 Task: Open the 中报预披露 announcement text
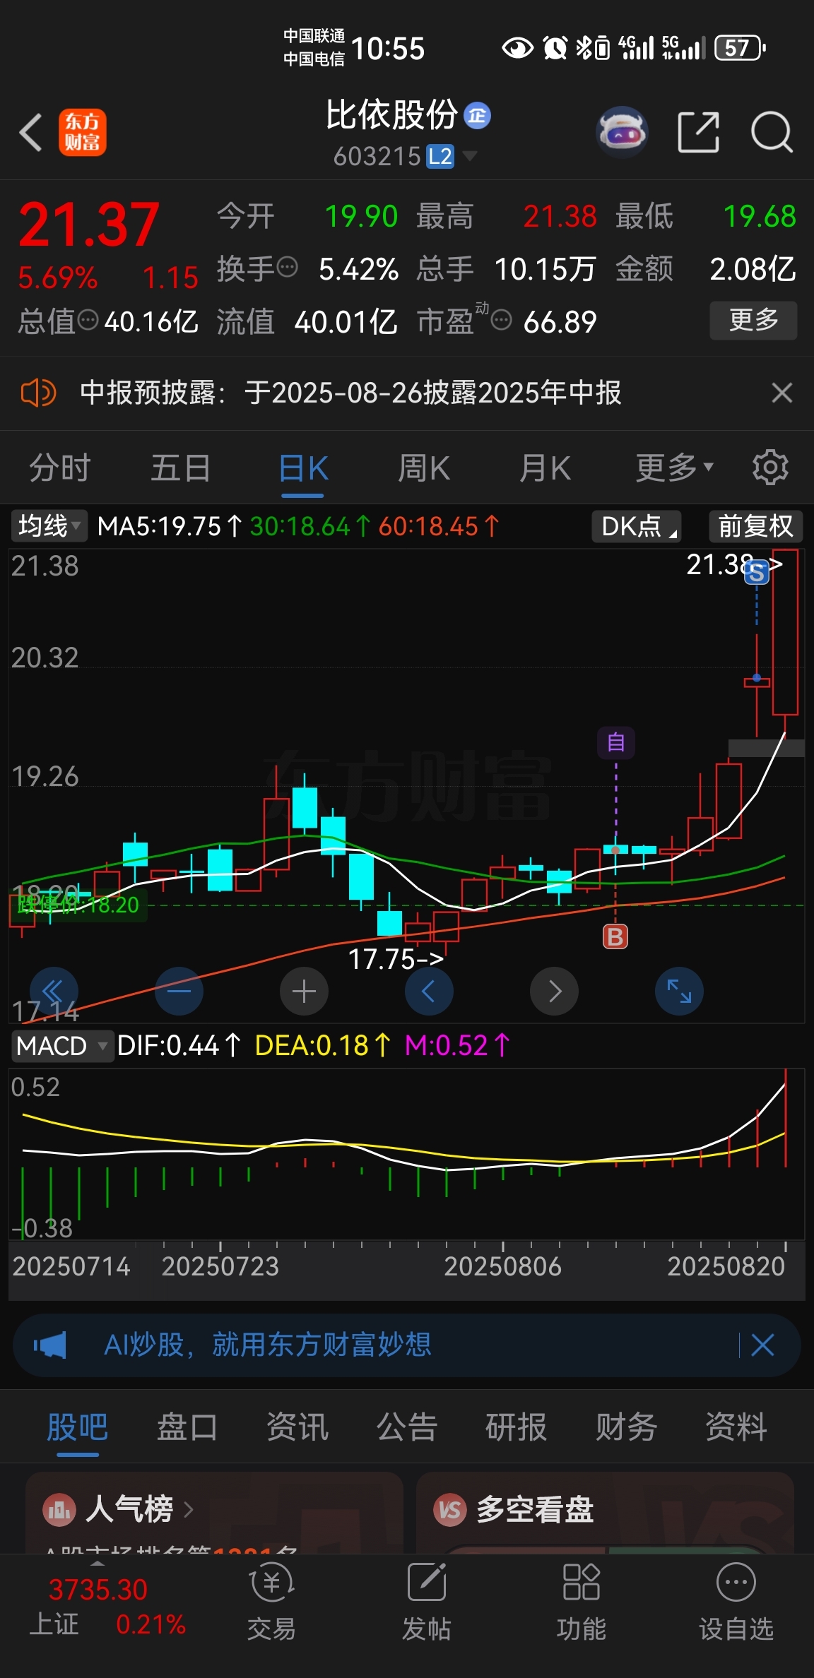pyautogui.click(x=350, y=393)
